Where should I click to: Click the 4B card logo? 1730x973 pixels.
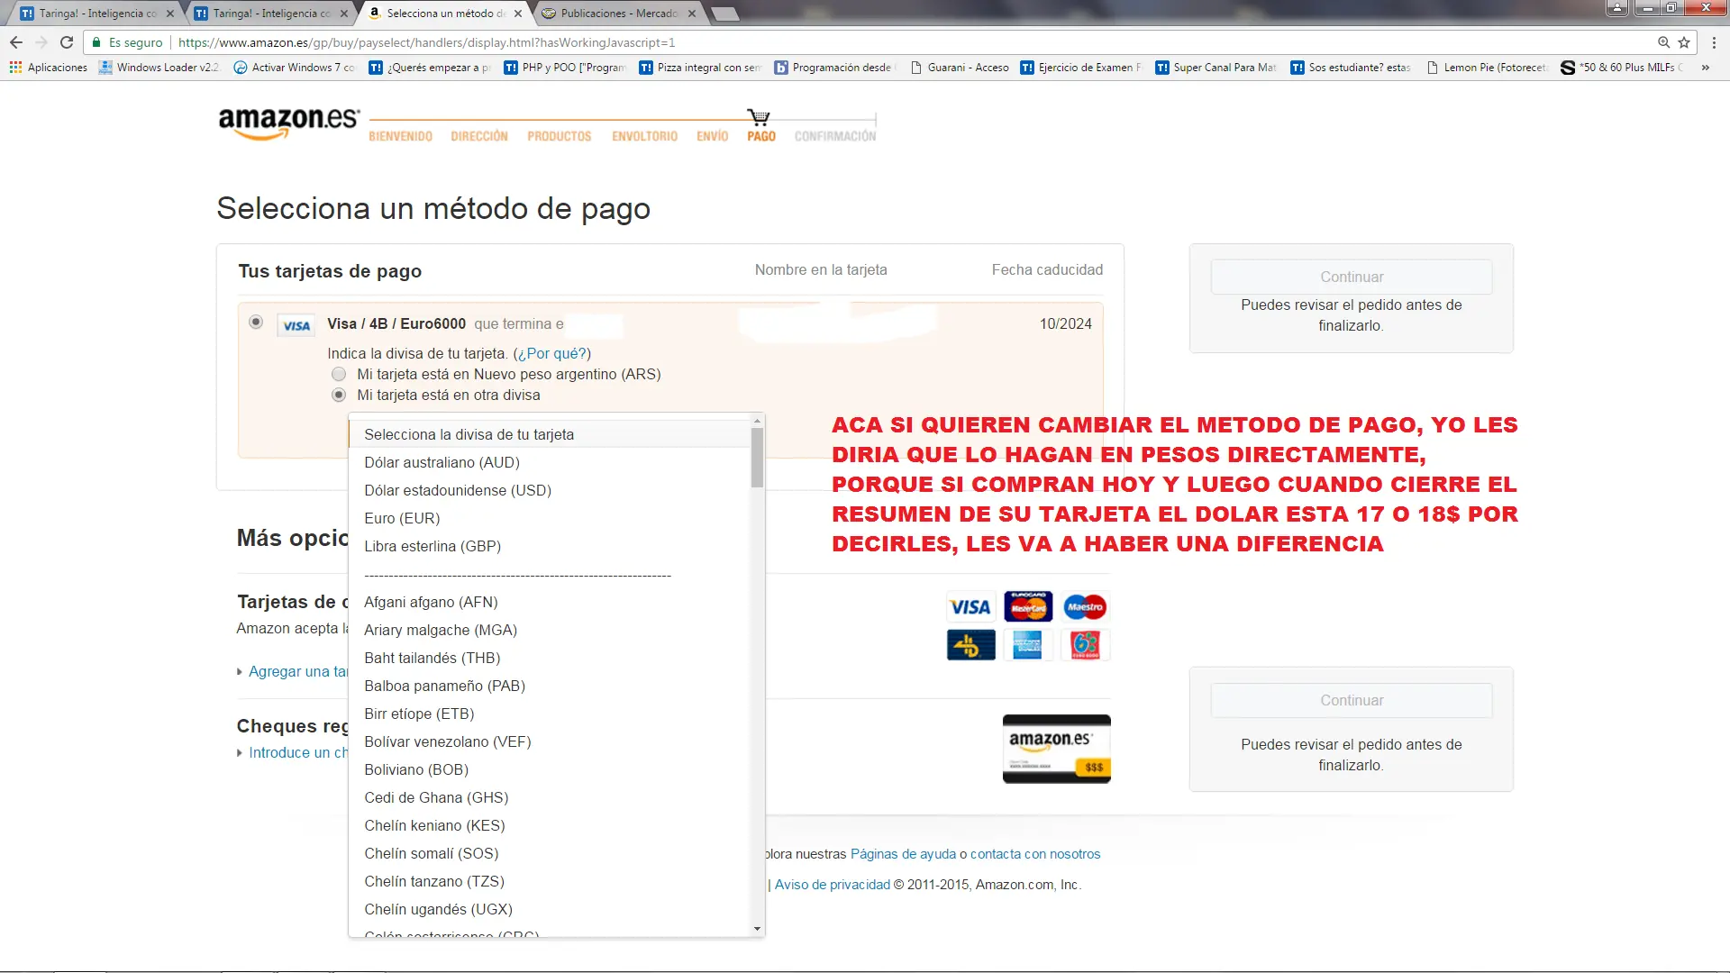point(970,645)
